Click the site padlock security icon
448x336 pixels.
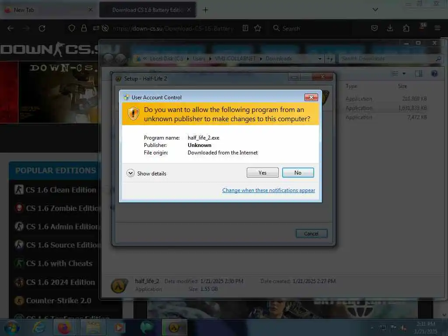[84, 28]
